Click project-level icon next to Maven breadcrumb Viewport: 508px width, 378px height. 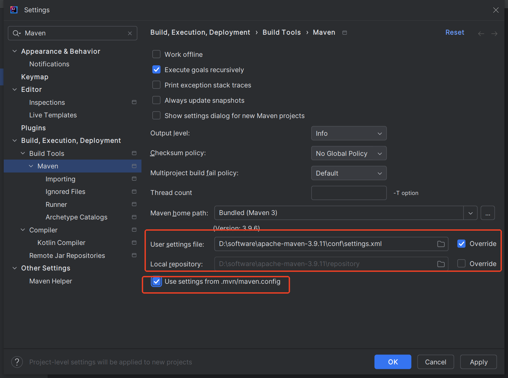click(344, 33)
